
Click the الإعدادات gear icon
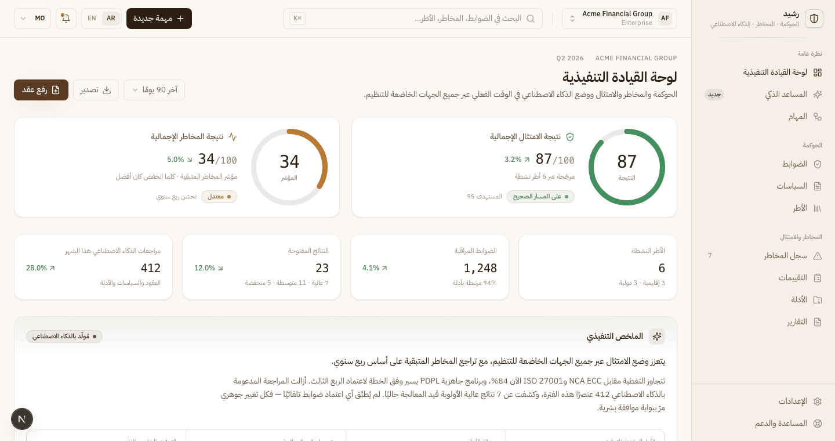818,402
